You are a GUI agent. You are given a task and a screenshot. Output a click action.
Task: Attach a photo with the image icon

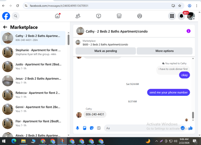(84, 128)
